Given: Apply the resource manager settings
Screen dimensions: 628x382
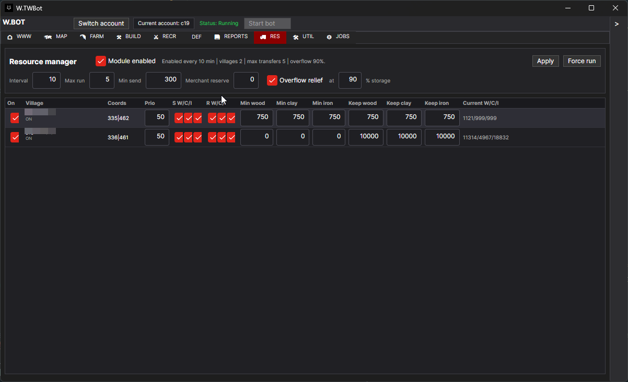Looking at the screenshot, I should [x=545, y=61].
